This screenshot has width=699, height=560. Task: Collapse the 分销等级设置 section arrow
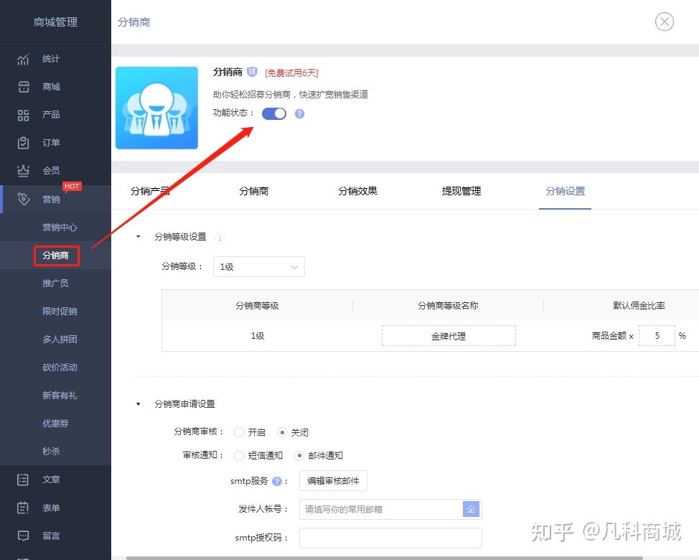pyautogui.click(x=139, y=237)
